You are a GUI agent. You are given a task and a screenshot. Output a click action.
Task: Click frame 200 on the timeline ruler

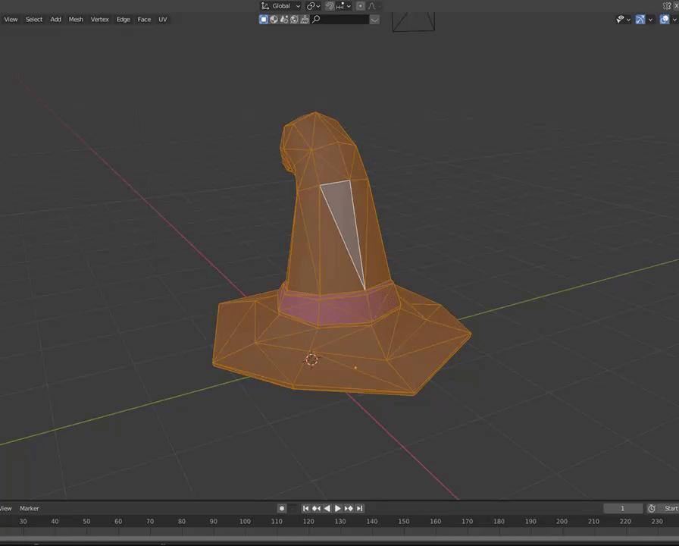(x=562, y=521)
